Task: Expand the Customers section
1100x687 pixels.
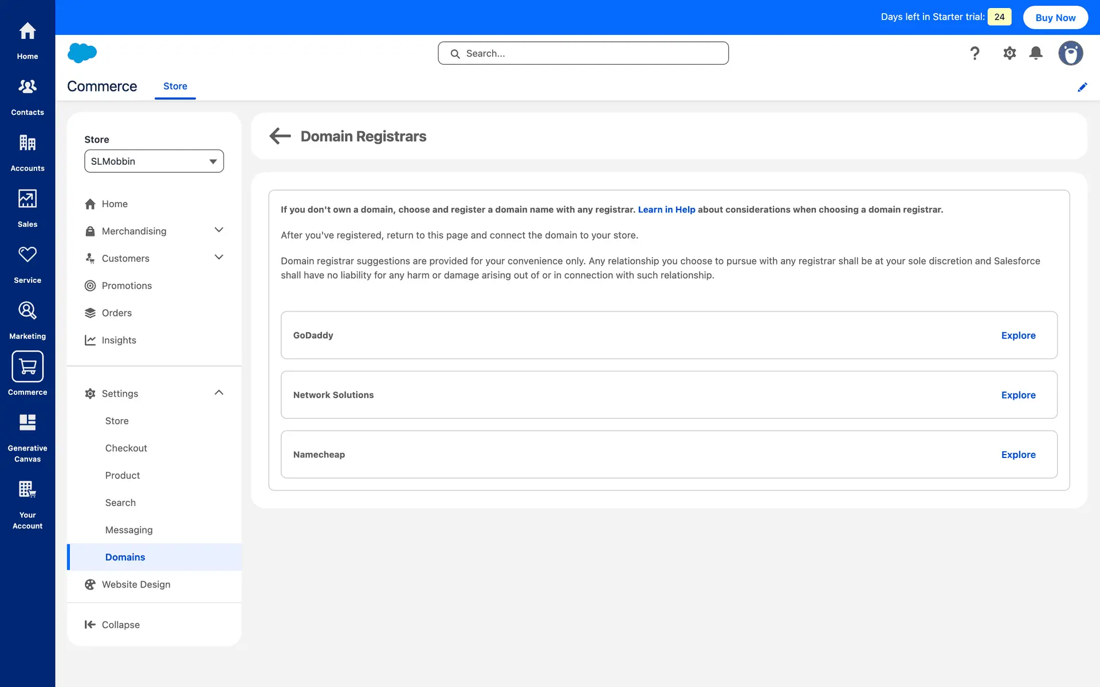Action: point(218,258)
